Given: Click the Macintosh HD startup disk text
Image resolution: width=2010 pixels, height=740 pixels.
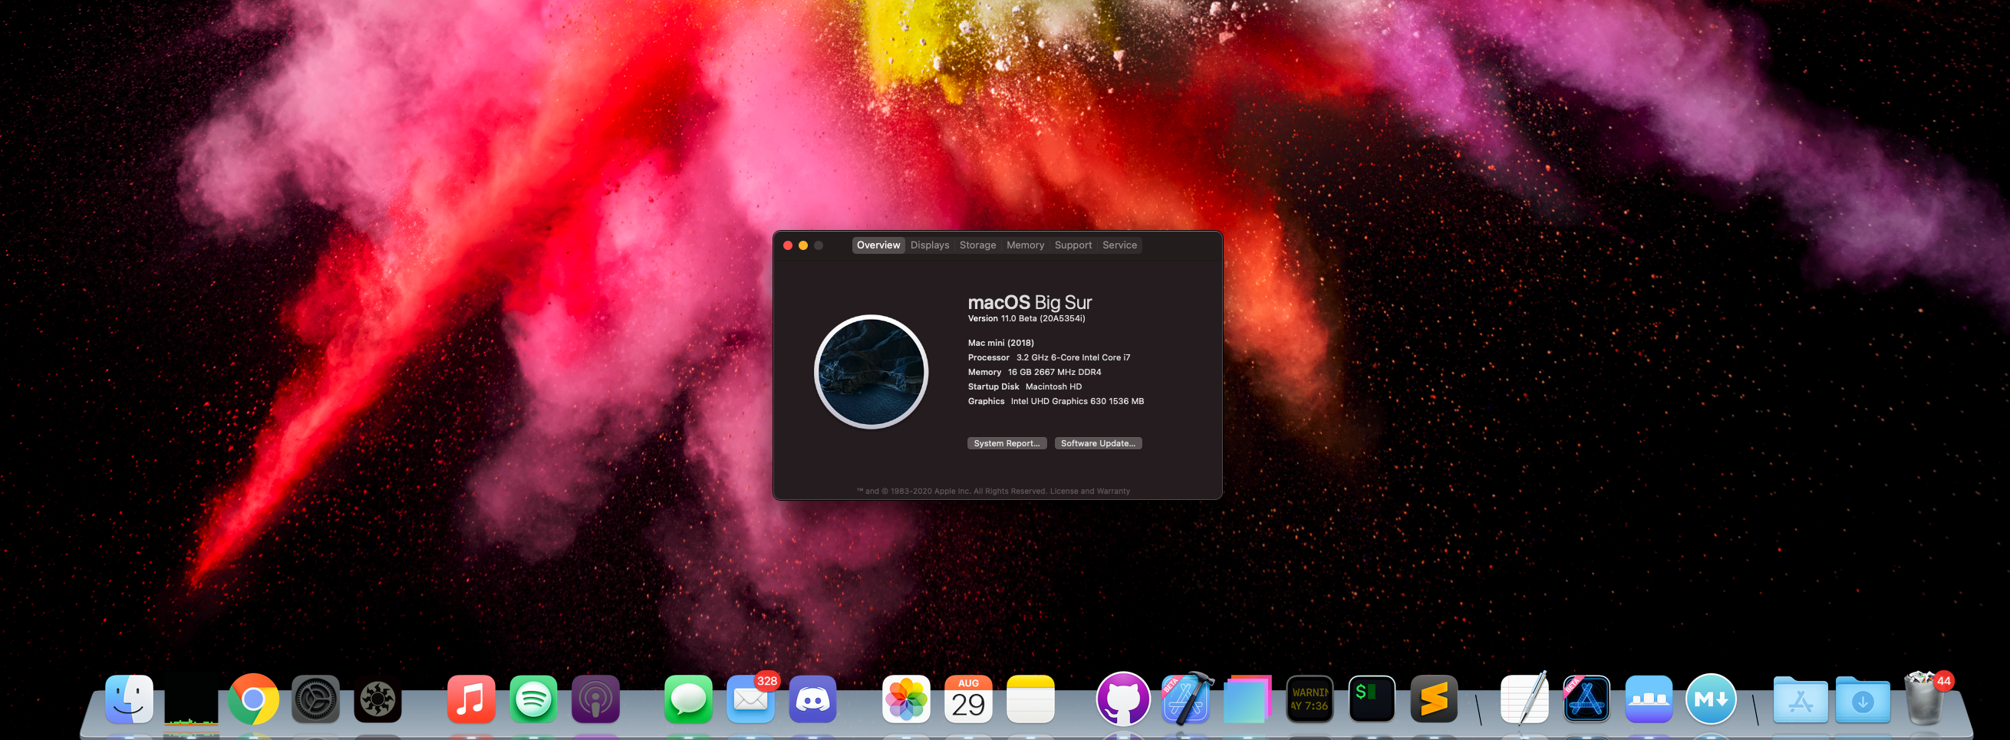Looking at the screenshot, I should pos(1053,386).
